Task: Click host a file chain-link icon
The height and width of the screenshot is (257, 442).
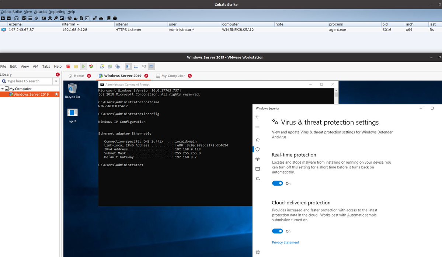Action: 95,18
